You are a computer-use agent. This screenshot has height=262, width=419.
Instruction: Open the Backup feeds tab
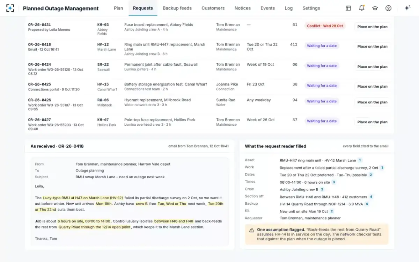(177, 8)
